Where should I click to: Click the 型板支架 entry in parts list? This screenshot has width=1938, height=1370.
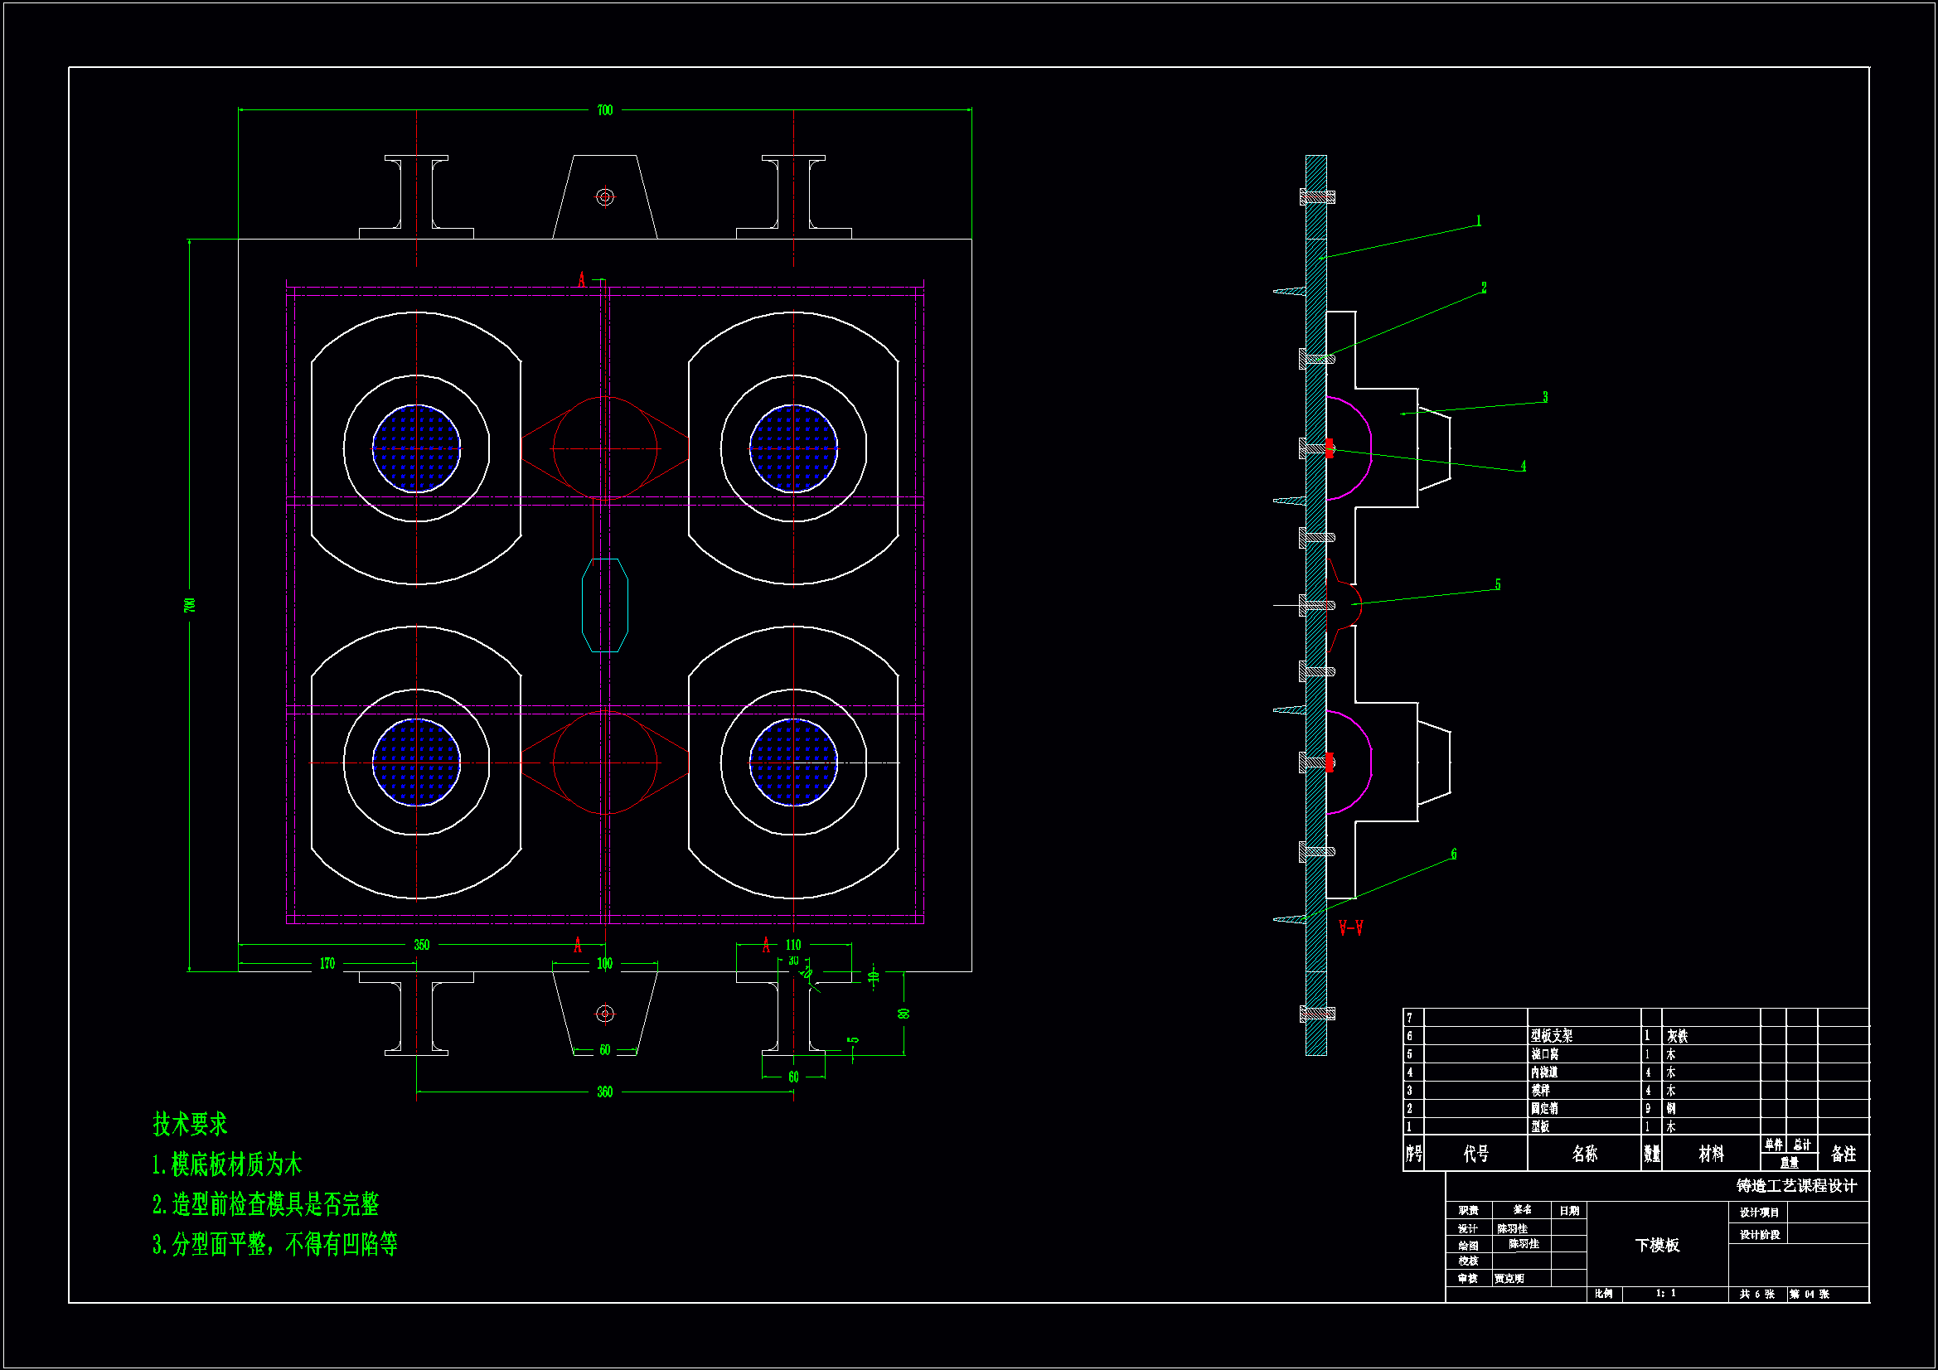[1552, 1036]
